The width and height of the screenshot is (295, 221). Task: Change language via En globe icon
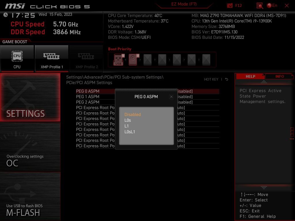272,6
